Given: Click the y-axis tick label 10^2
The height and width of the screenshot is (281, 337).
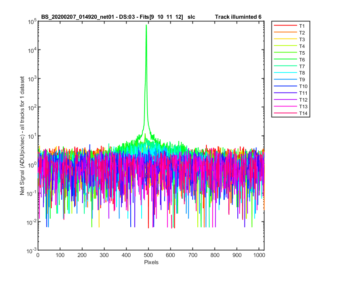Looking at the screenshot, I should pyautogui.click(x=32, y=108).
